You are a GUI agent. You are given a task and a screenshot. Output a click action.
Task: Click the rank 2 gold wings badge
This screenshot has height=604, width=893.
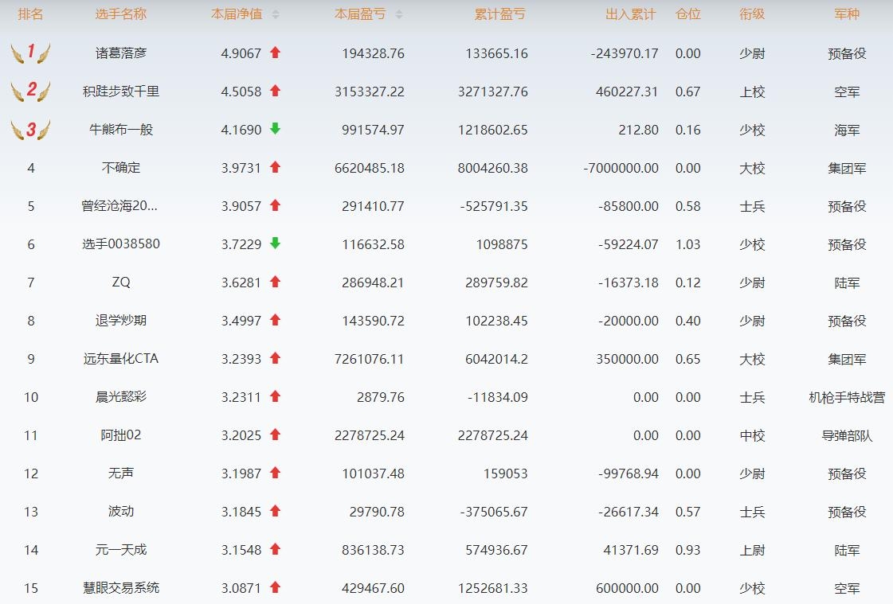coord(30,92)
